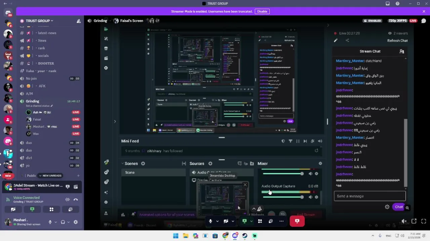Viewport: 430px width, 241px height.
Task: Unmute the stream volume speaker icon
Action: (404, 221)
